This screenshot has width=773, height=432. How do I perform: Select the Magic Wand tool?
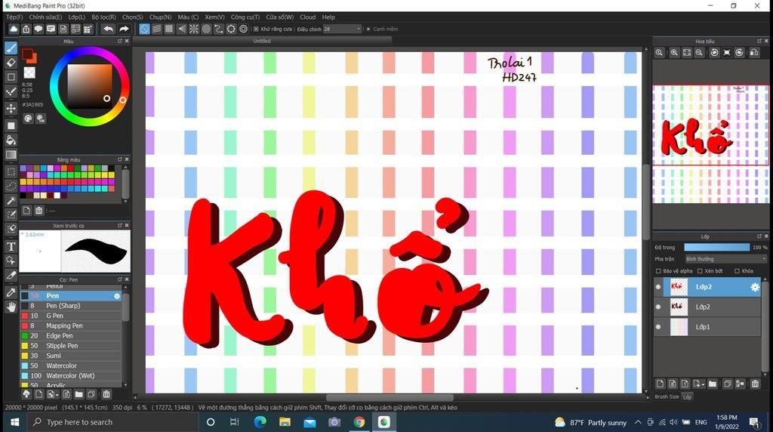pyautogui.click(x=11, y=200)
